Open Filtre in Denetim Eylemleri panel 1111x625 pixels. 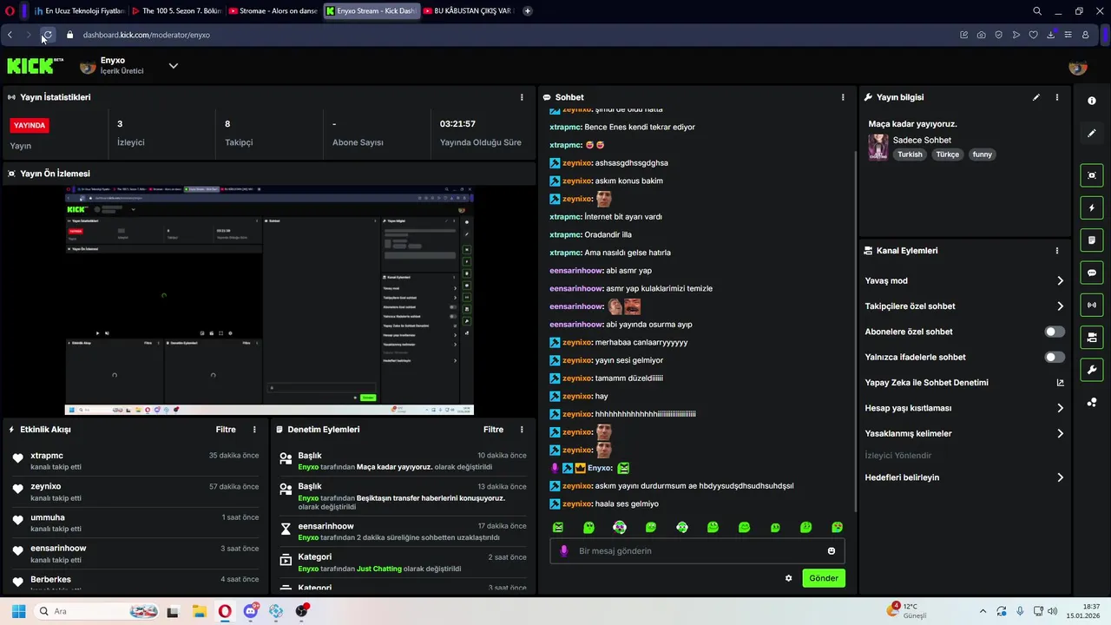click(493, 430)
